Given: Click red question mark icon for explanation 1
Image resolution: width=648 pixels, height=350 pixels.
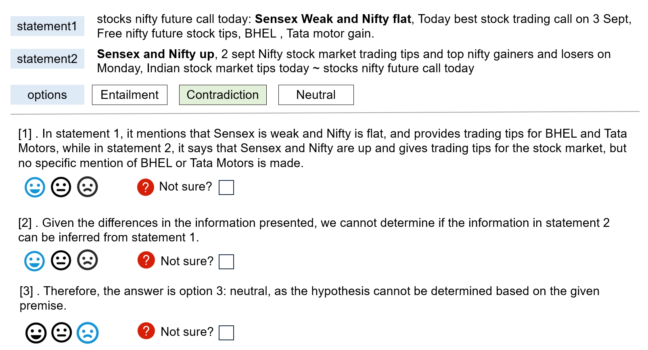Looking at the screenshot, I should [146, 187].
